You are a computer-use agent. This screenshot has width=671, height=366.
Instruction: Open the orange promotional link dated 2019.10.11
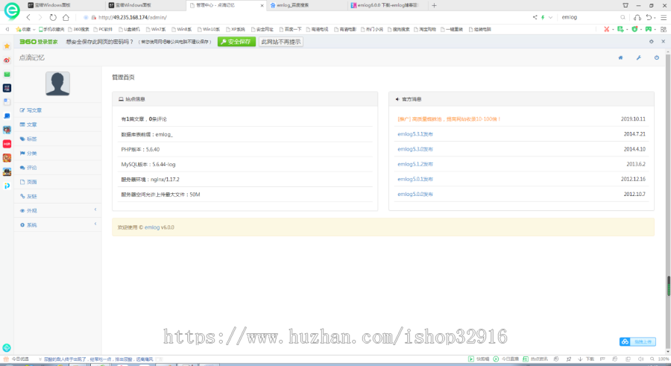point(449,119)
